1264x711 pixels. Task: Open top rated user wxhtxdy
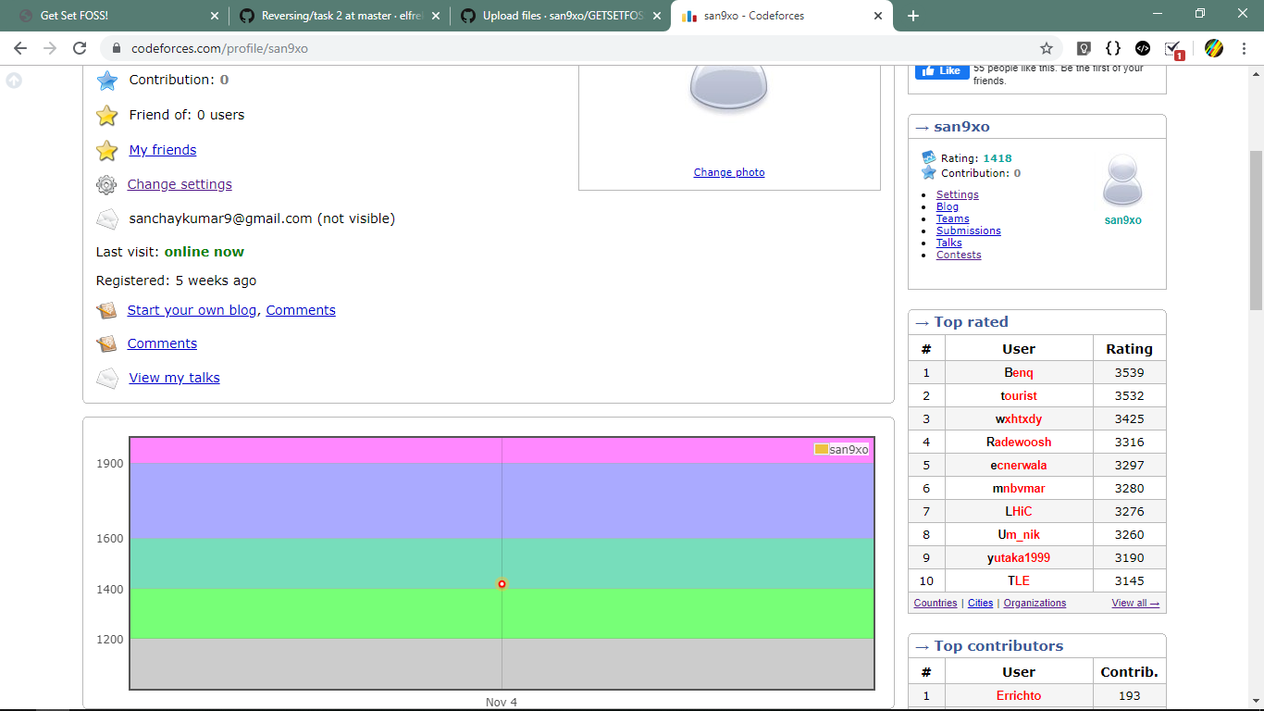pyautogui.click(x=1019, y=418)
